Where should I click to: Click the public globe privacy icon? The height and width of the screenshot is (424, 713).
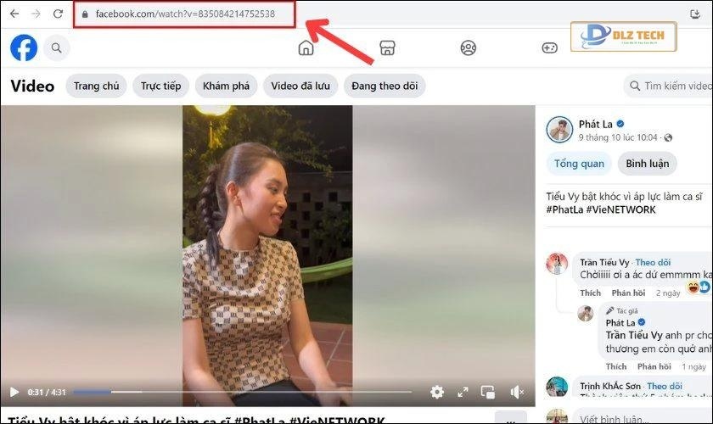coord(668,137)
